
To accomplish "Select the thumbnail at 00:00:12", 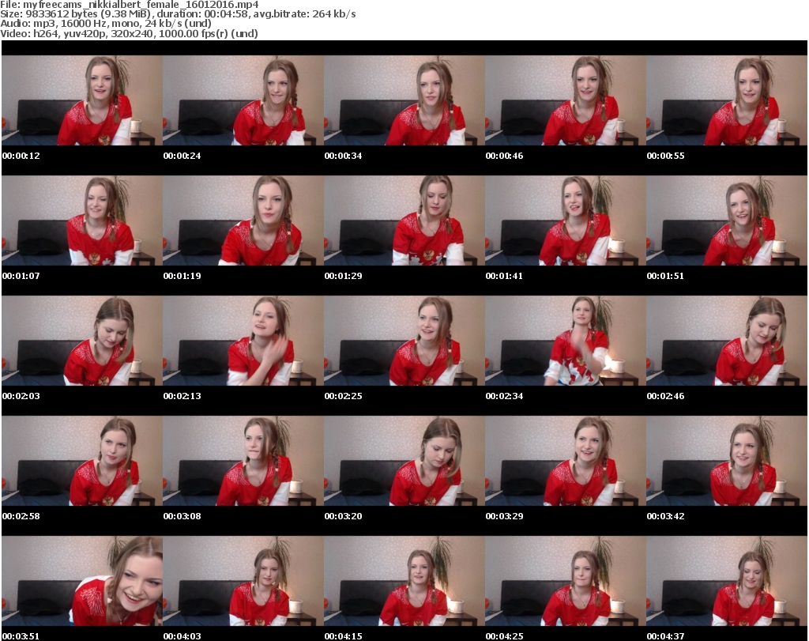I will pos(82,100).
